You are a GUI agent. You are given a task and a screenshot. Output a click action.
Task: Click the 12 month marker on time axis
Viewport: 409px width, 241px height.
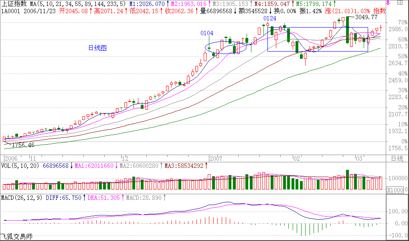tap(125, 158)
